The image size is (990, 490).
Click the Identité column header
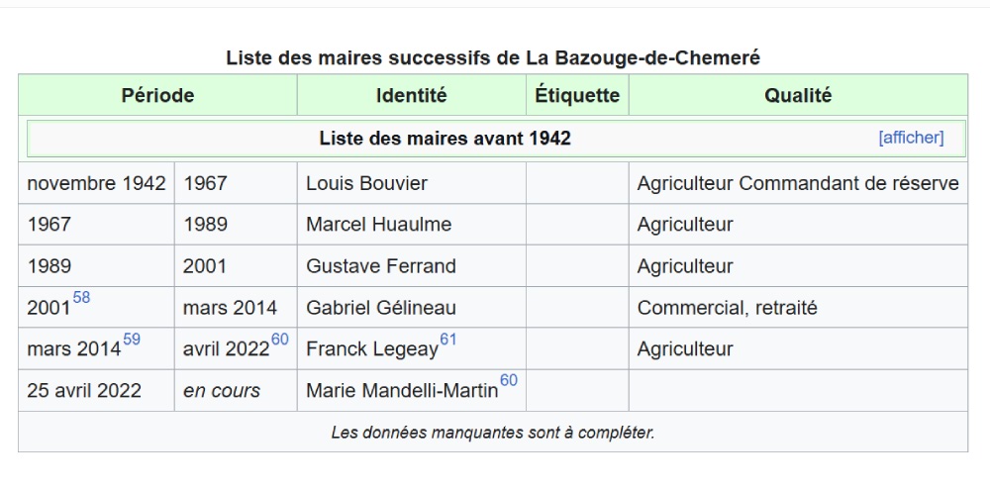pyautogui.click(x=411, y=96)
